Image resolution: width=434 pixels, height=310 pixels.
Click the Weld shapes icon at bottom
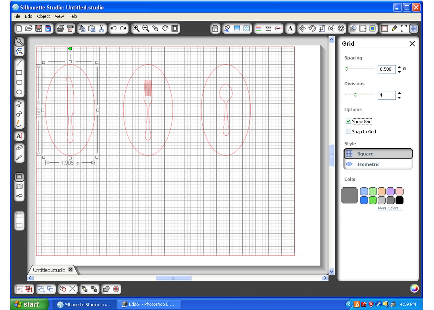click(x=106, y=289)
